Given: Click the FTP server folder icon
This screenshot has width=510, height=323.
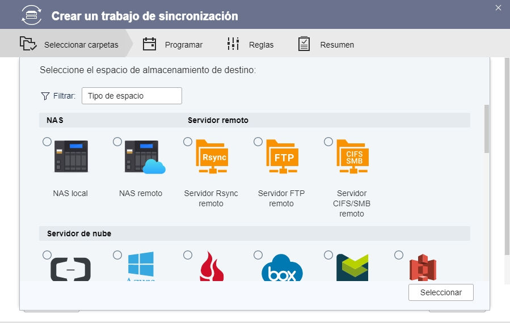Looking at the screenshot, I should [282, 156].
